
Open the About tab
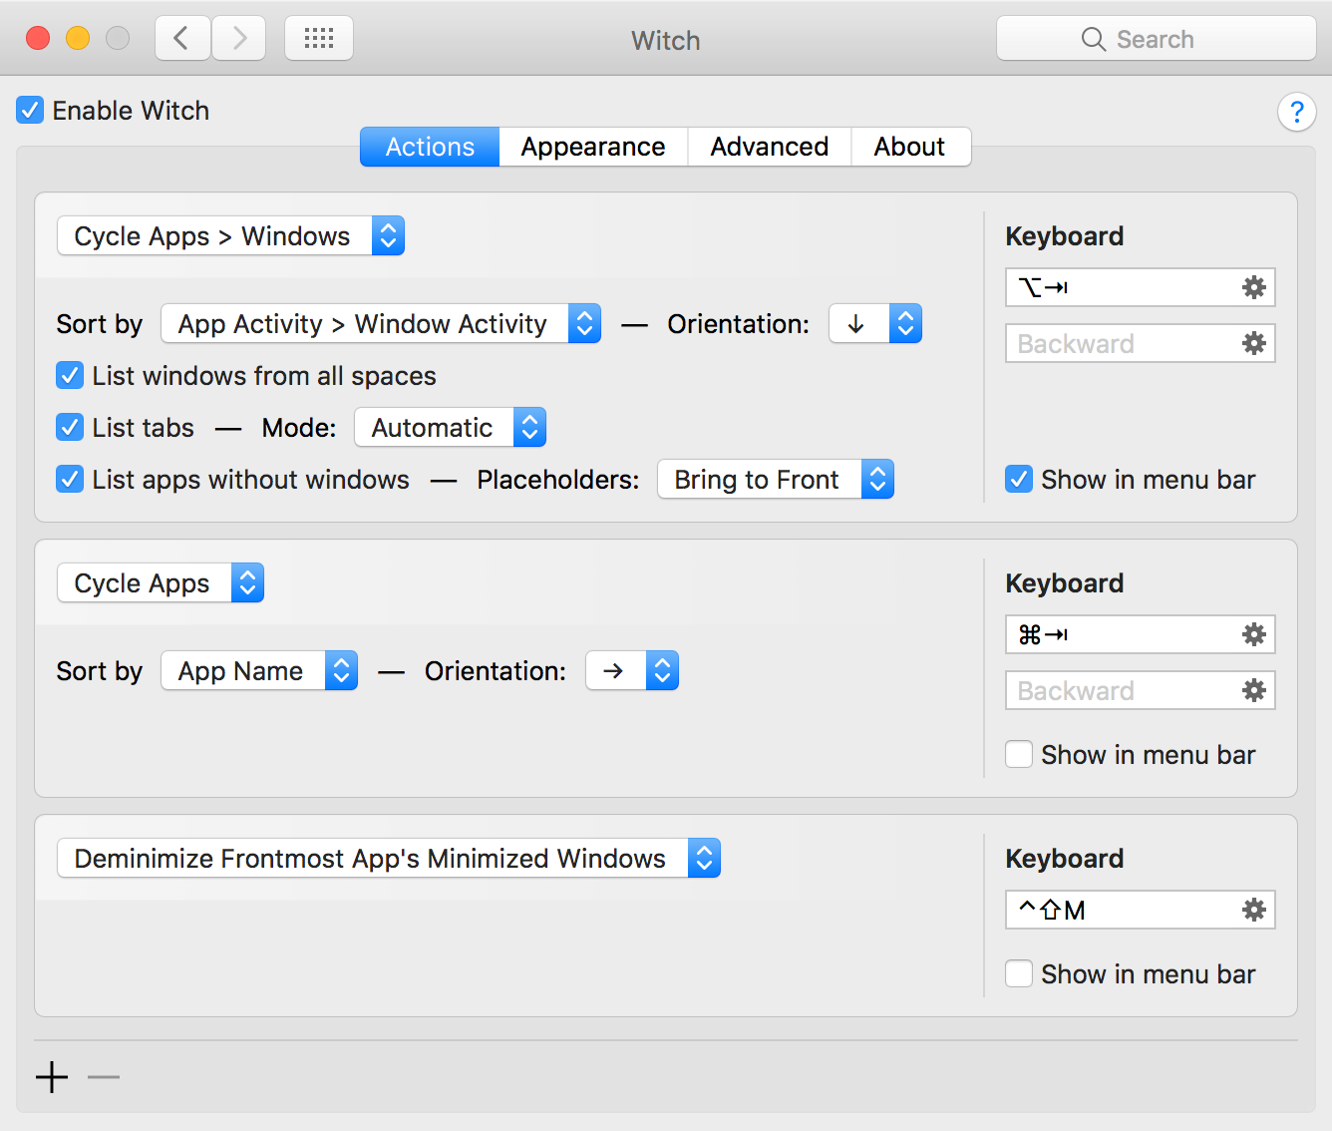[909, 147]
